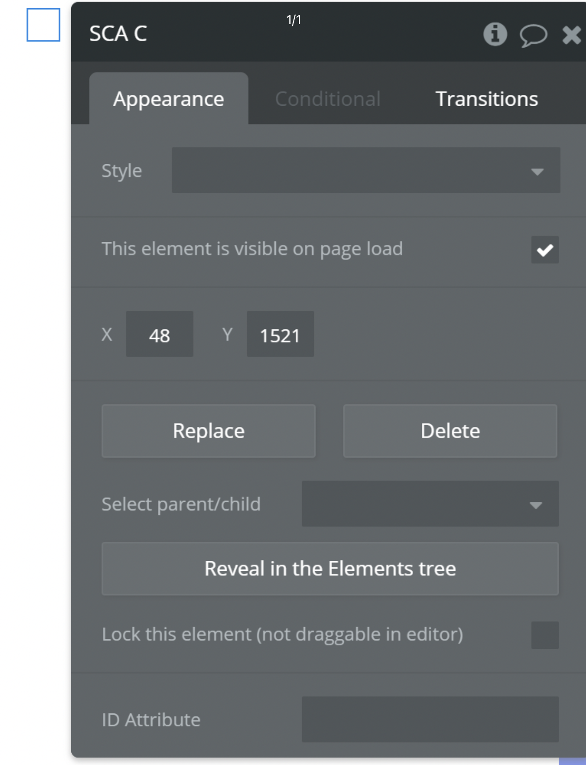
Task: Click the SCA C title header
Action: pyautogui.click(x=118, y=34)
